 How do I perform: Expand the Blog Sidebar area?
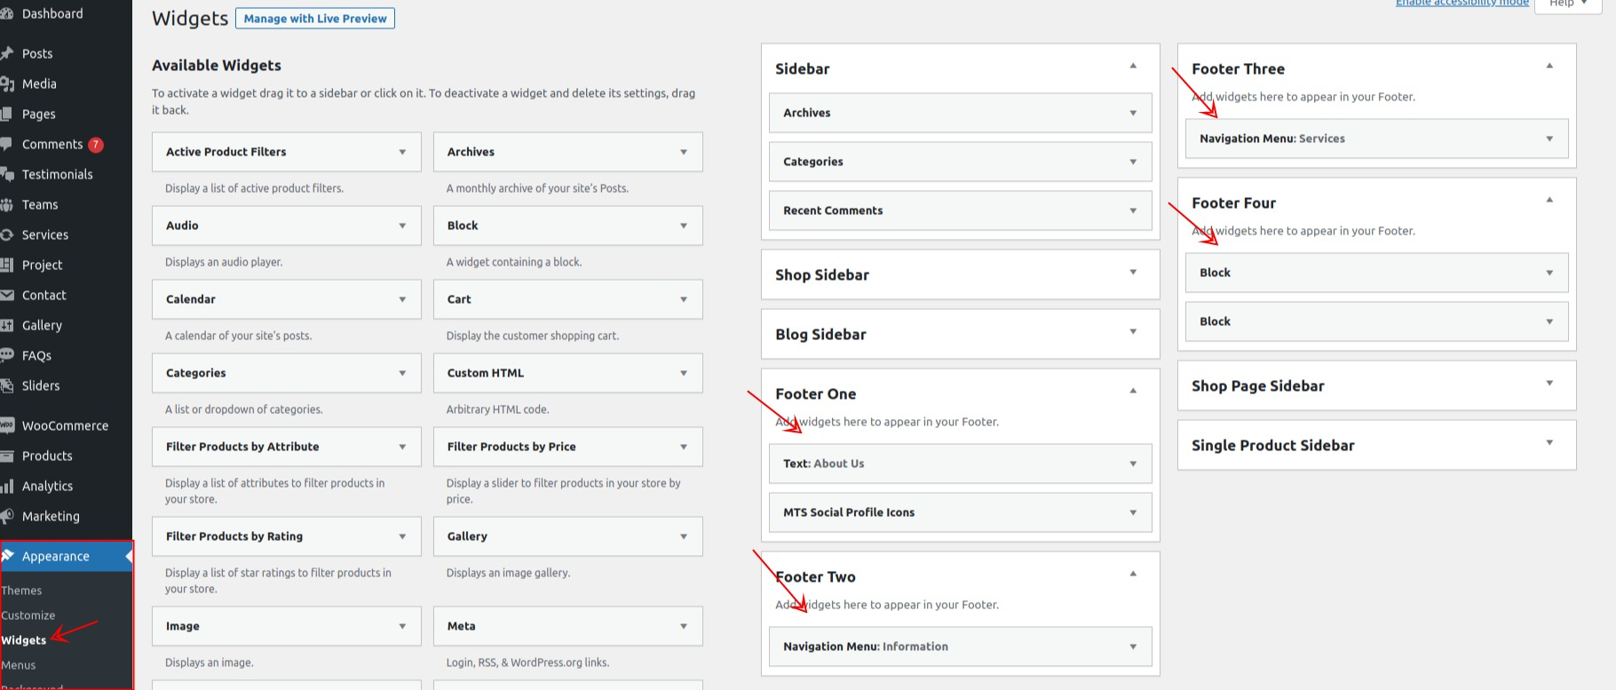click(1133, 331)
